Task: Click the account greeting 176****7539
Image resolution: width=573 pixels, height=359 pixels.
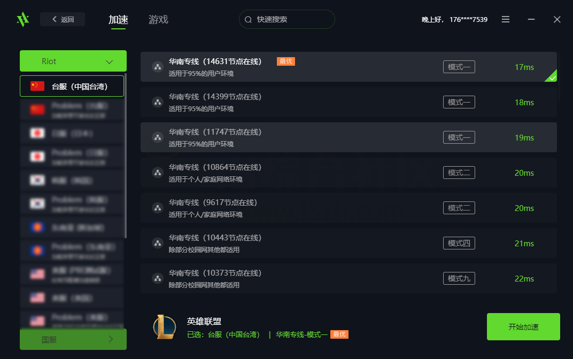Action: click(x=454, y=20)
